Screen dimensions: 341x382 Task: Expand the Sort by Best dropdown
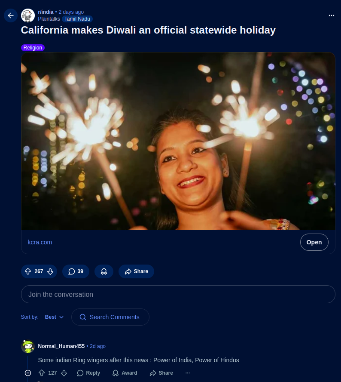coord(54,317)
